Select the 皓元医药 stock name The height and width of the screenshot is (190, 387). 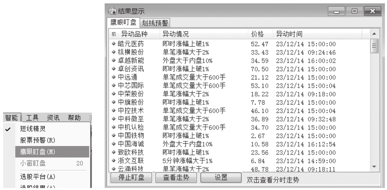131,44
